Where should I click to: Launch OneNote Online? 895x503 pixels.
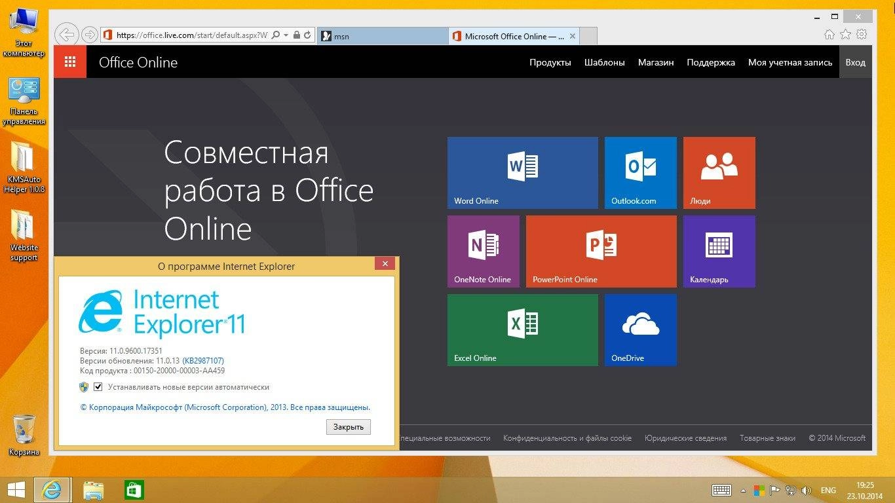(483, 251)
